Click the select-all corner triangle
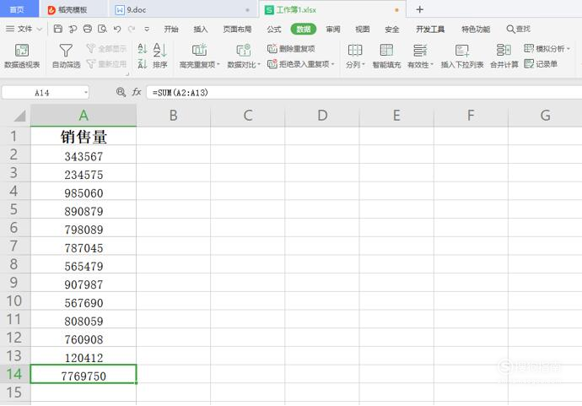This screenshot has height=406, width=582. point(19,116)
